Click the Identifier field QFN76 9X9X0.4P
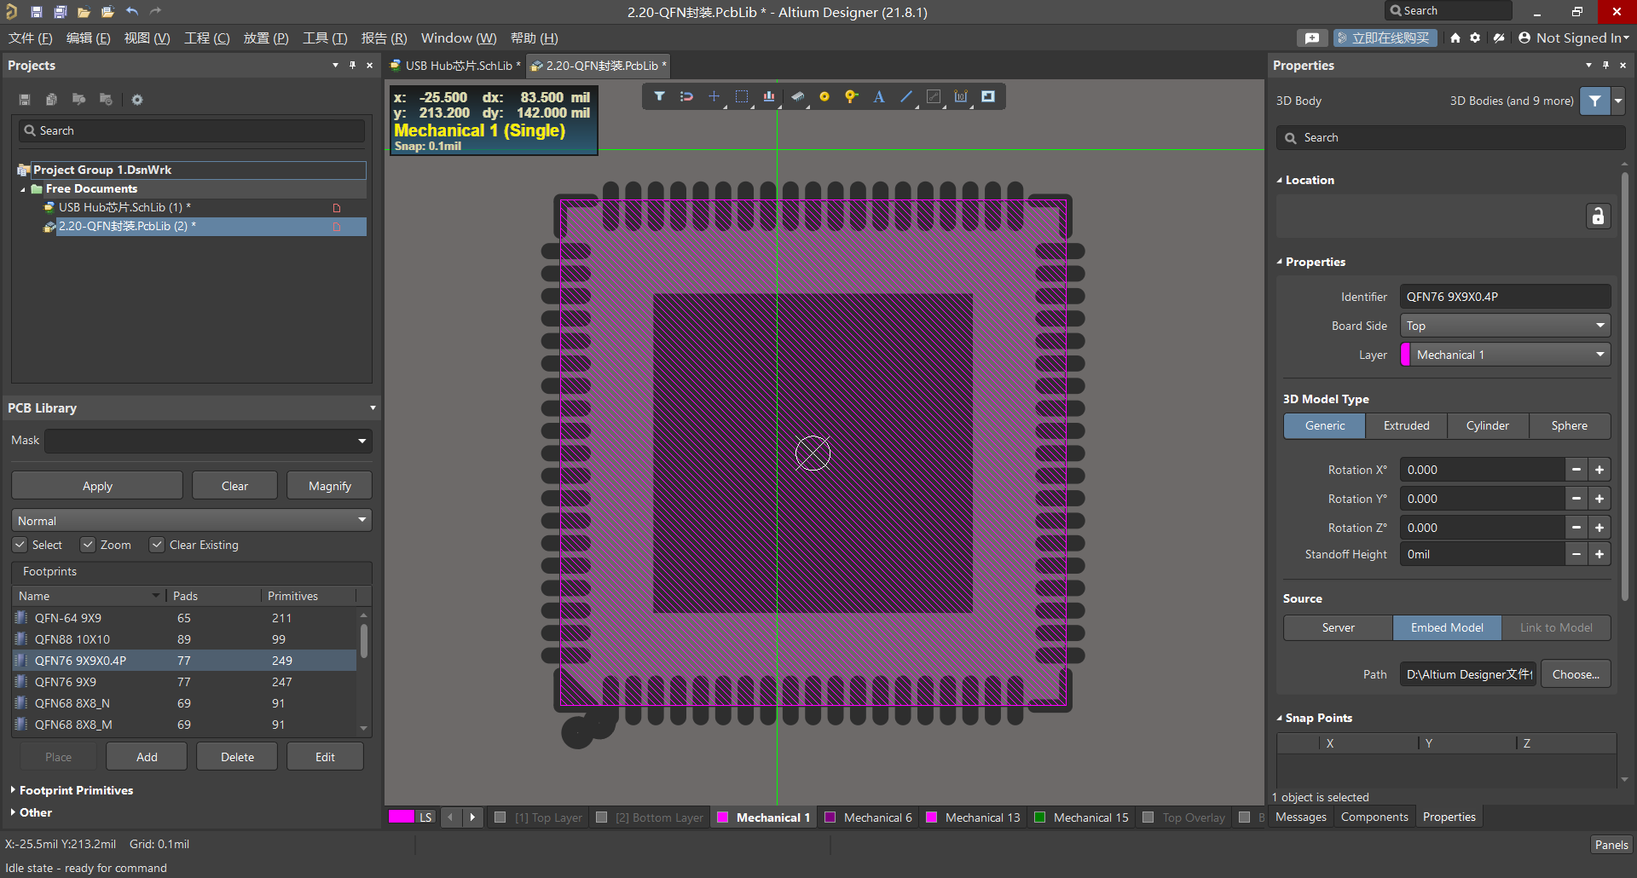The height and width of the screenshot is (878, 1637). point(1505,297)
